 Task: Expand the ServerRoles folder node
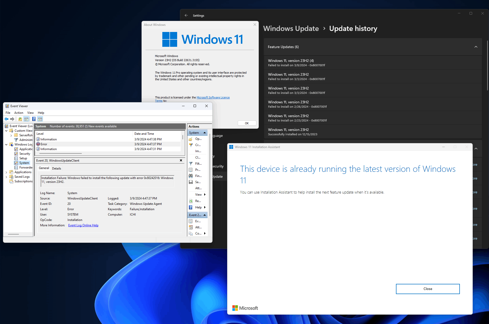(x=11, y=135)
